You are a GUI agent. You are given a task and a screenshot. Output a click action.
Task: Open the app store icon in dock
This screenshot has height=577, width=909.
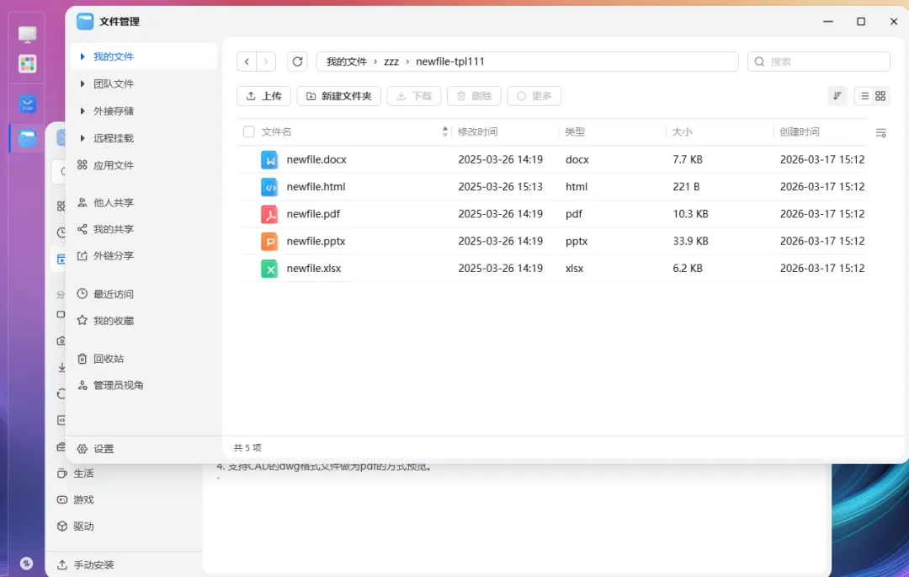(x=27, y=104)
